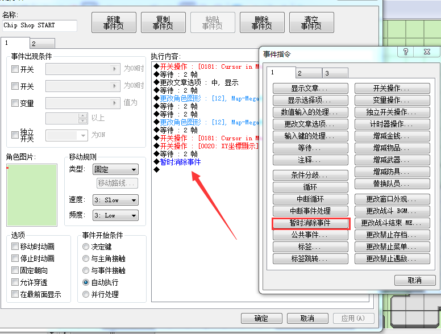Click the help question mark icon
The image size is (441, 334).
406,52
